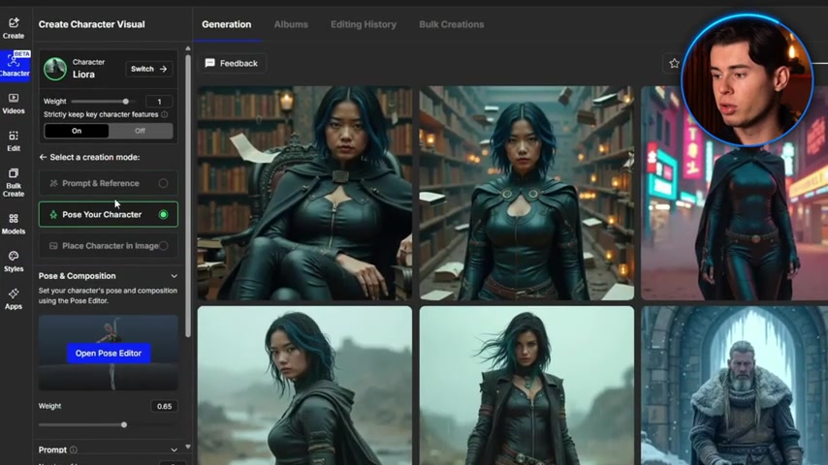Open the misty cloaked woman image

(304, 386)
